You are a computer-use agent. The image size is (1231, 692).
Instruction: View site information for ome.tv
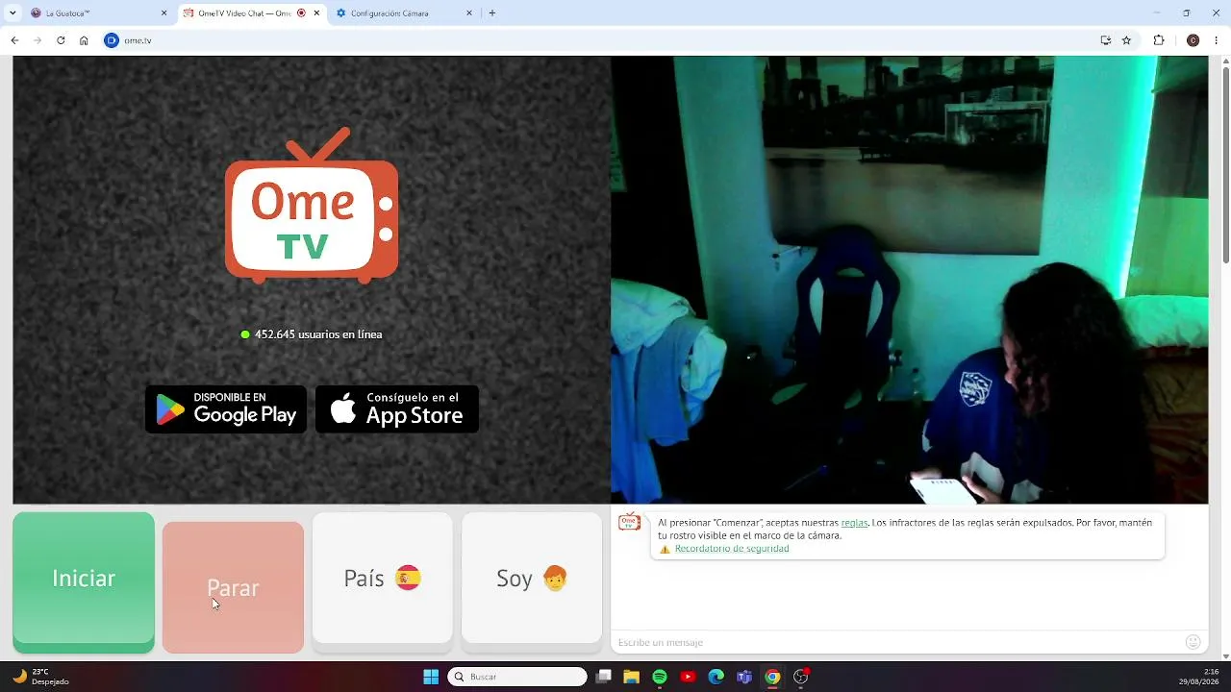[x=112, y=40]
